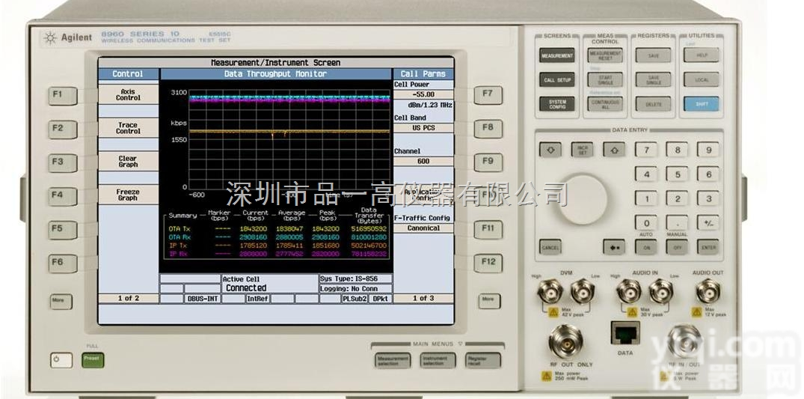
Task: Open Cell Band US PCS selection
Action: [x=423, y=128]
